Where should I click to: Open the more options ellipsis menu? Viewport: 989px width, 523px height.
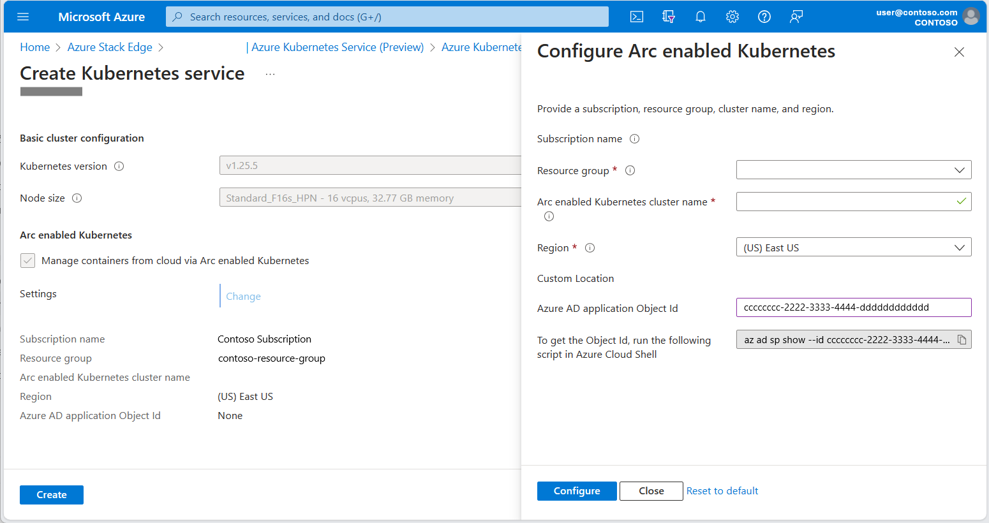270,75
